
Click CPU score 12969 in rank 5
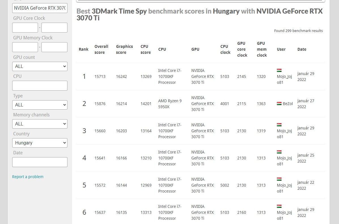pyautogui.click(x=146, y=185)
